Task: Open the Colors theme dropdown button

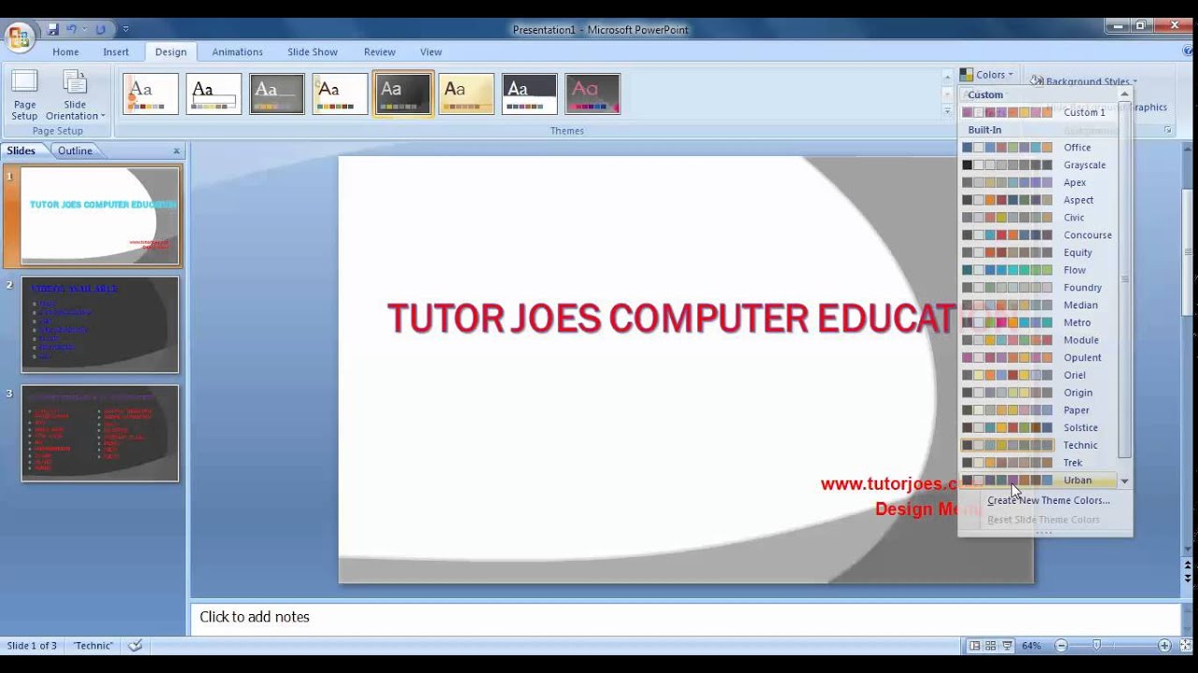Action: click(x=986, y=75)
